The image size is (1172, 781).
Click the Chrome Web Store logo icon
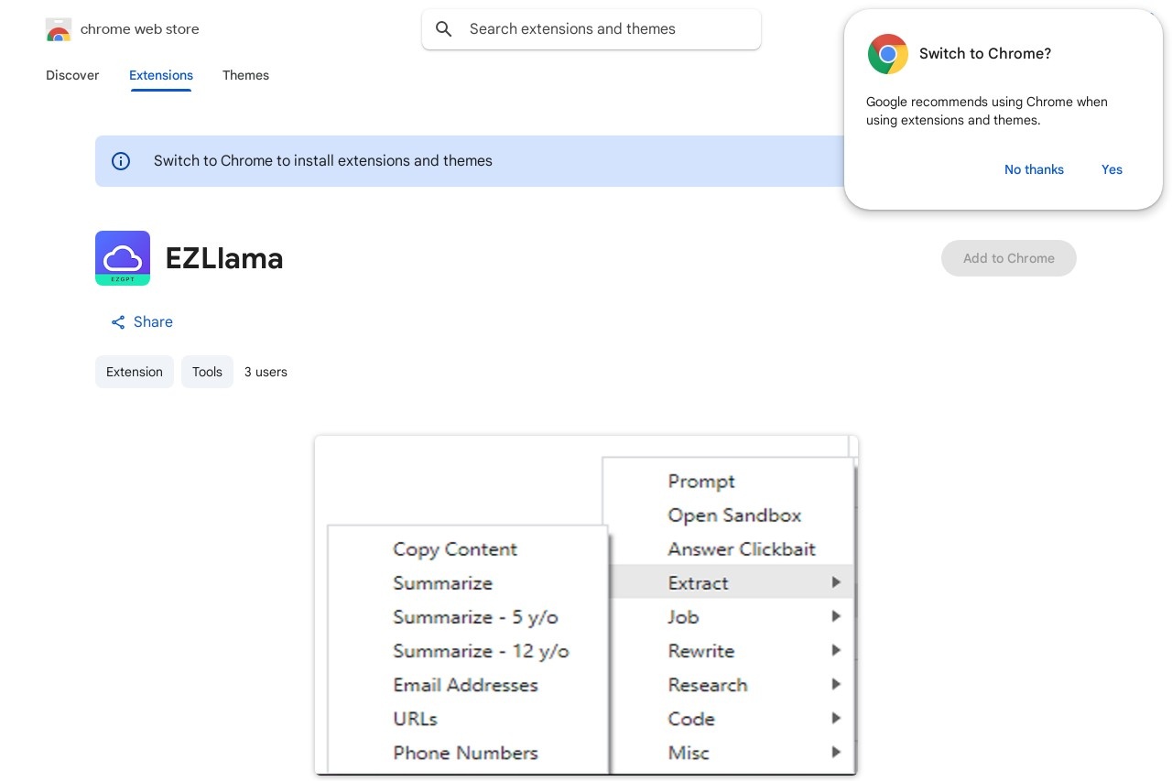click(59, 29)
